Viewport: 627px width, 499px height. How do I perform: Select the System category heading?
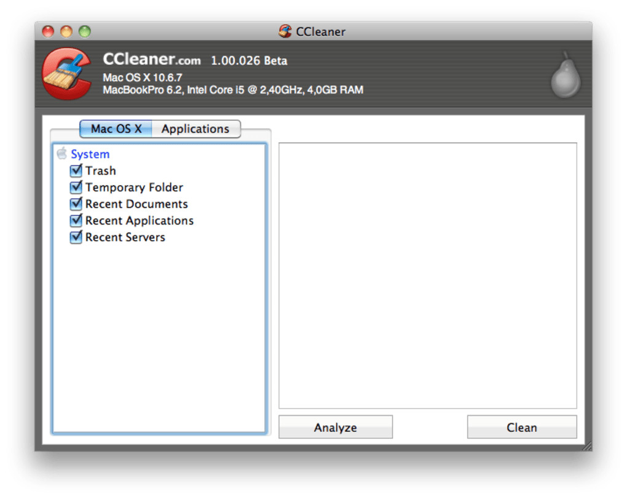pos(90,154)
